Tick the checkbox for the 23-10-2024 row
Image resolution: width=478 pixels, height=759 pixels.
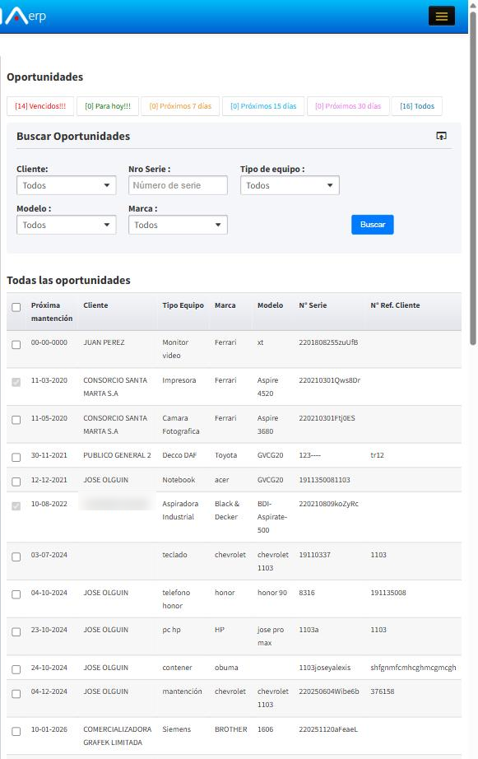(16, 632)
